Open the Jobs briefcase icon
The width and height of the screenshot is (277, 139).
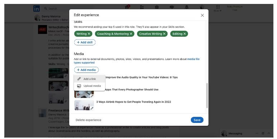tap(157, 7)
